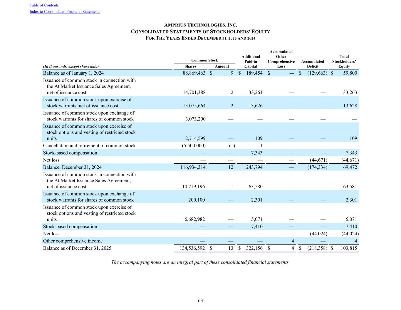Open Index to Consolidated Financial Statements link

[65, 12]
